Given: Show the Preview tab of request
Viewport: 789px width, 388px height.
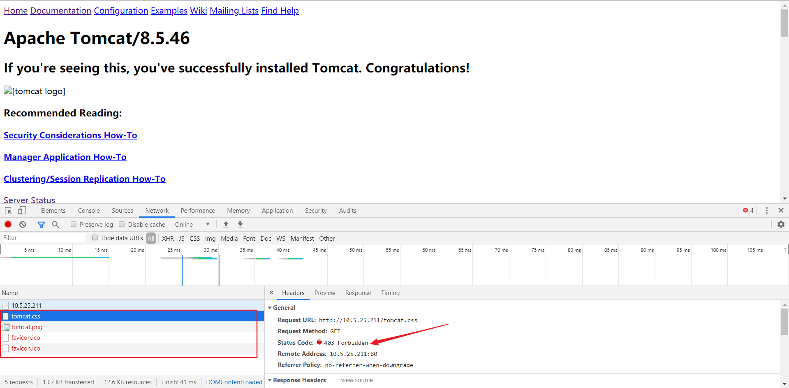Looking at the screenshot, I should [325, 293].
